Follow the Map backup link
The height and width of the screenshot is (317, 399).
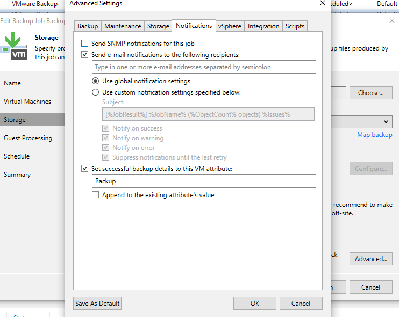[x=374, y=135]
